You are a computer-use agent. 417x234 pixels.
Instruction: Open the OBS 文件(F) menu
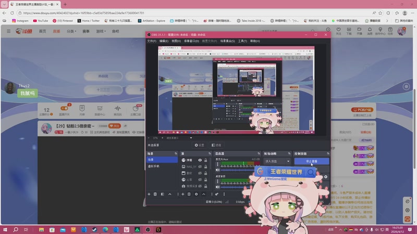152,41
